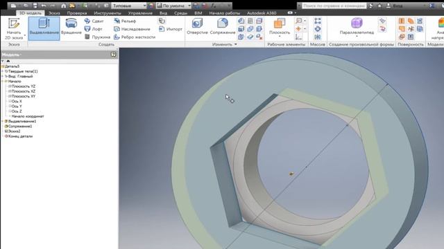Viewport: 444px width, 249px height.
Task: Click the undo arrow in quick access toolbar
Action: (44, 6)
